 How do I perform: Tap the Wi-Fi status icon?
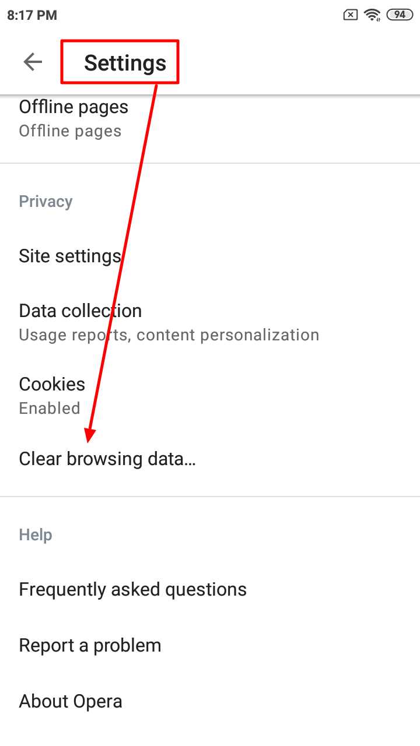[x=372, y=15]
